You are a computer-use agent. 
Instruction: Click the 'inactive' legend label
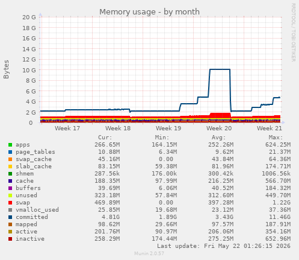pyautogui.click(x=30, y=239)
